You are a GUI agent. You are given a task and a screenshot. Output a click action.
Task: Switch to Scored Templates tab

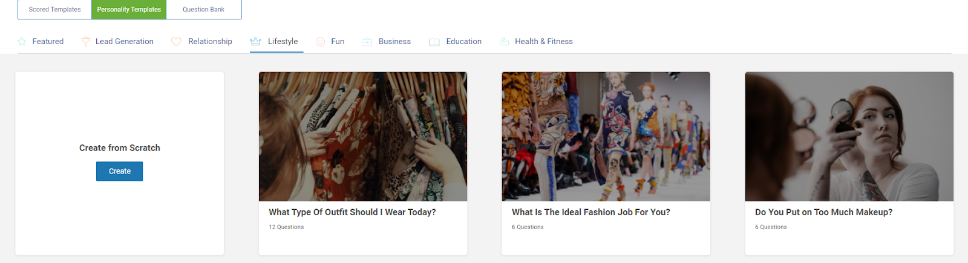pos(54,10)
